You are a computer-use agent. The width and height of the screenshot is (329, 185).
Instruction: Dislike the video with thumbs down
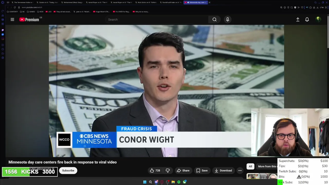point(168,170)
